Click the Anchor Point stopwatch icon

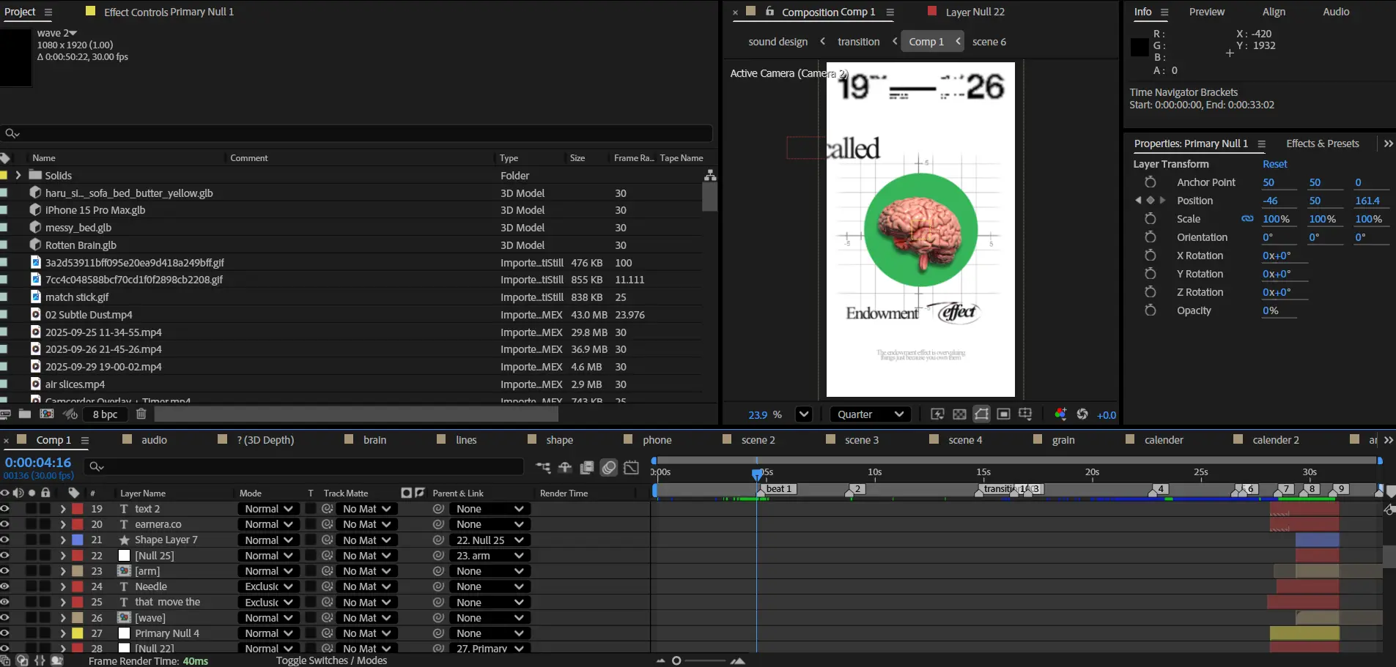pos(1151,182)
